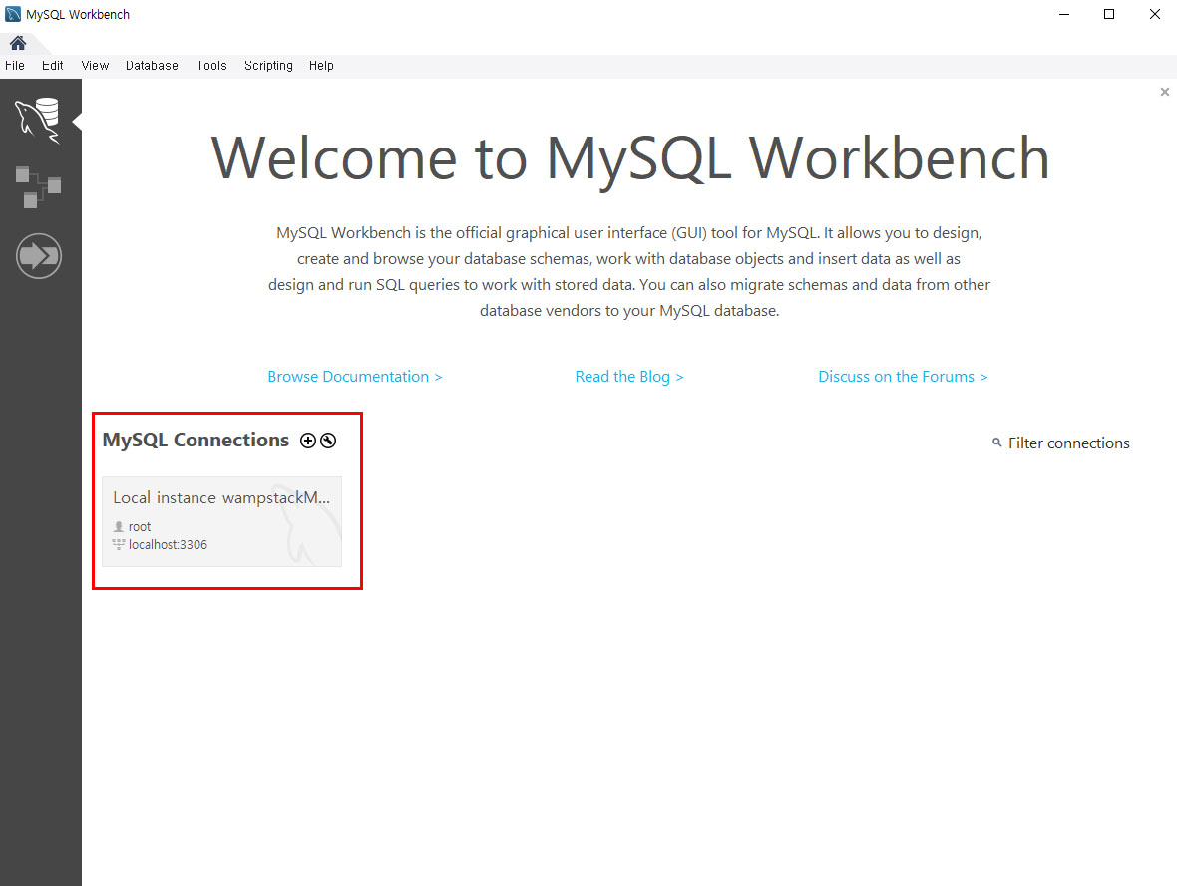
Task: Open the Tools menu
Action: tap(212, 65)
